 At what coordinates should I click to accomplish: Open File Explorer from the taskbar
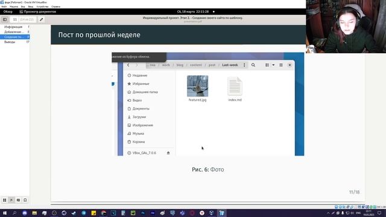click(34, 213)
